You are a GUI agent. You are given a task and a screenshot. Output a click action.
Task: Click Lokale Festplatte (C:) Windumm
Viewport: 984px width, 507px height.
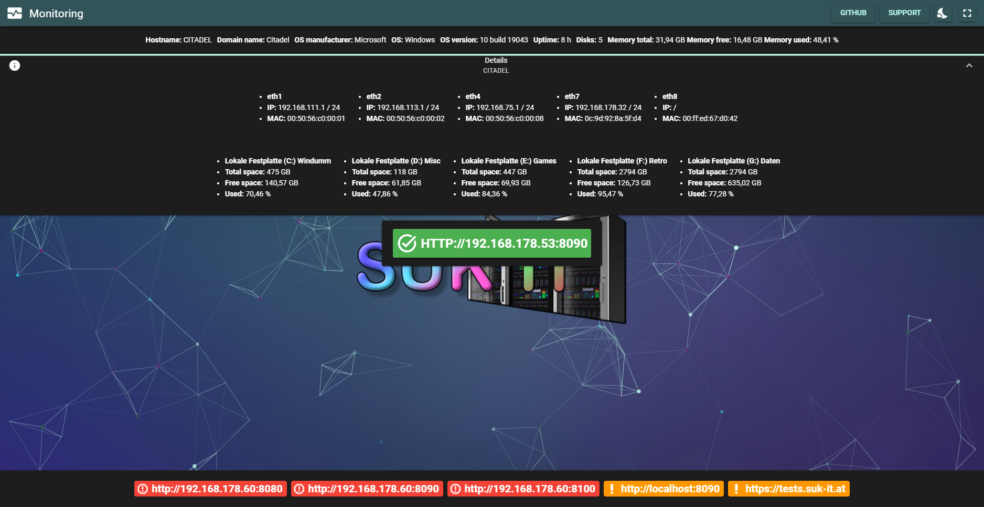[278, 161]
